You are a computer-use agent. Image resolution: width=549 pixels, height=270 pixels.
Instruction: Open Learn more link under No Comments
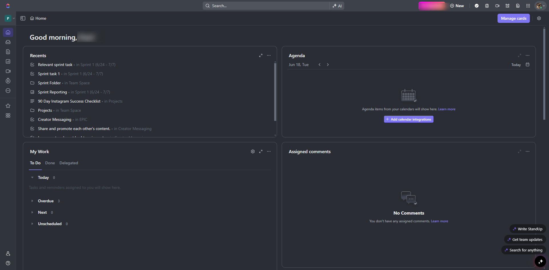click(439, 221)
